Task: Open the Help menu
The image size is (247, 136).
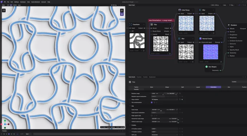Action: 49,2
